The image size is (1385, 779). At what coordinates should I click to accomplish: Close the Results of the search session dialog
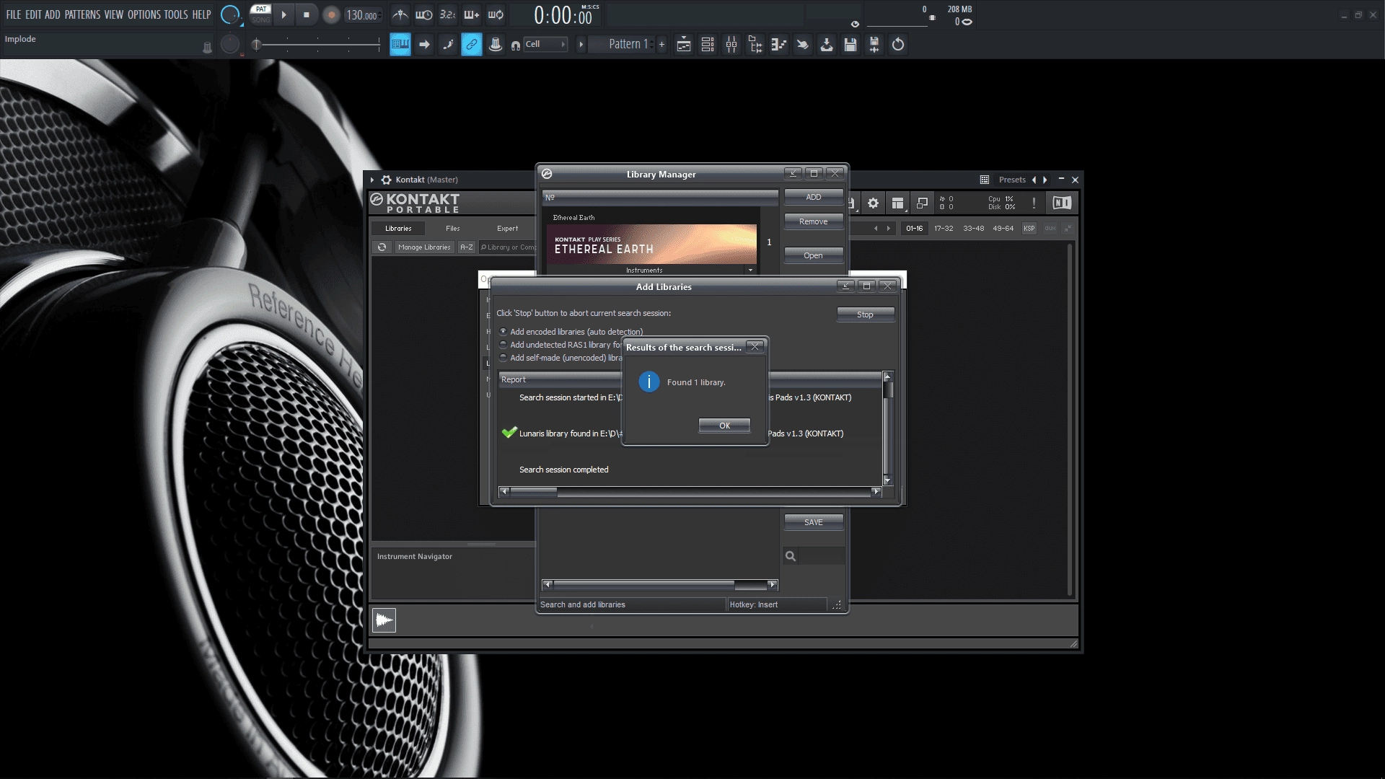(x=755, y=347)
